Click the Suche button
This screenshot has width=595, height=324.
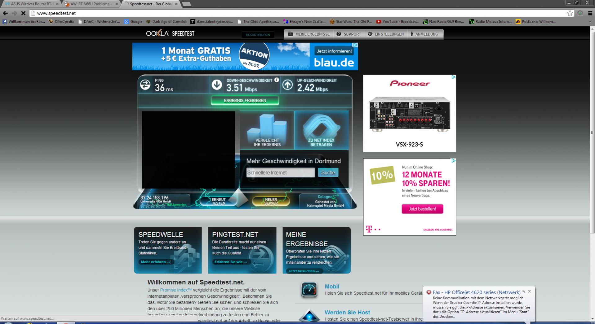(328, 173)
